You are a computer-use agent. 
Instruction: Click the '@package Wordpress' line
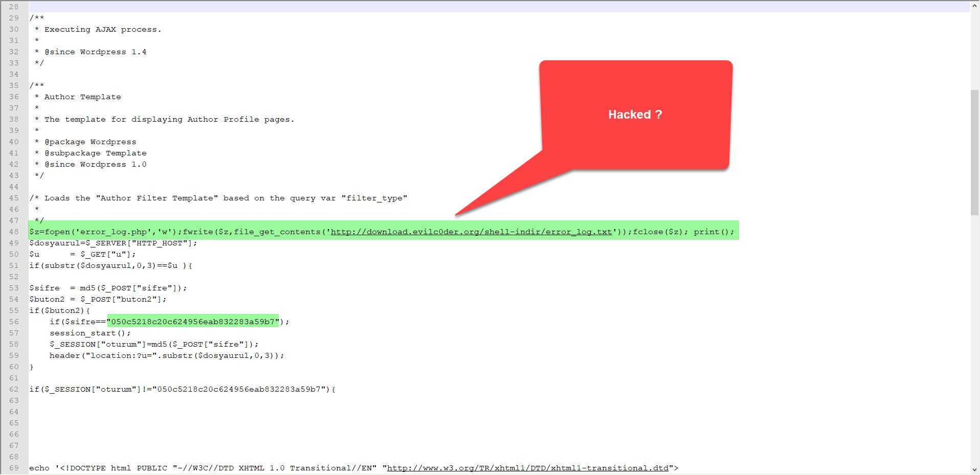(x=90, y=142)
